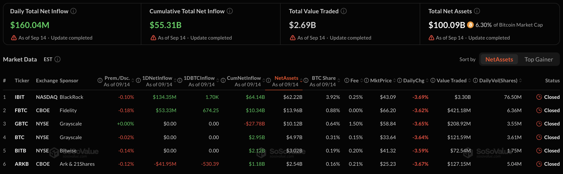Open the BITB ticker link
This screenshot has width=563, height=174.
point(20,151)
